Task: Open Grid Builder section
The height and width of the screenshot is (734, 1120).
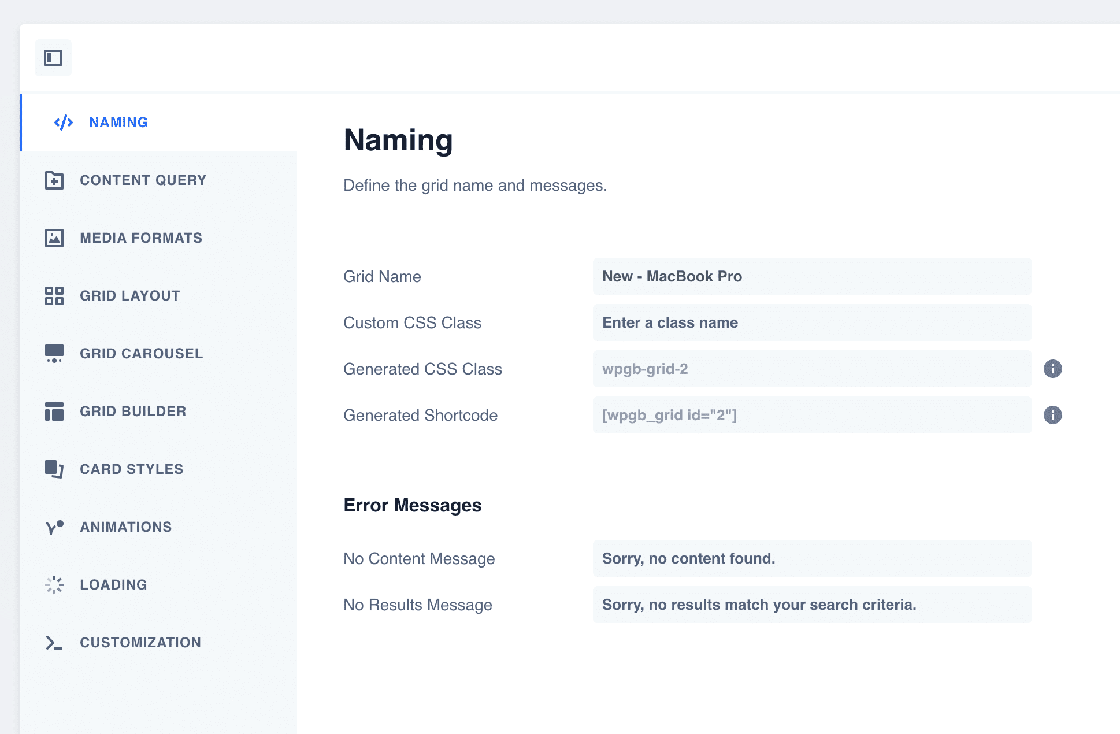Action: pyautogui.click(x=159, y=412)
